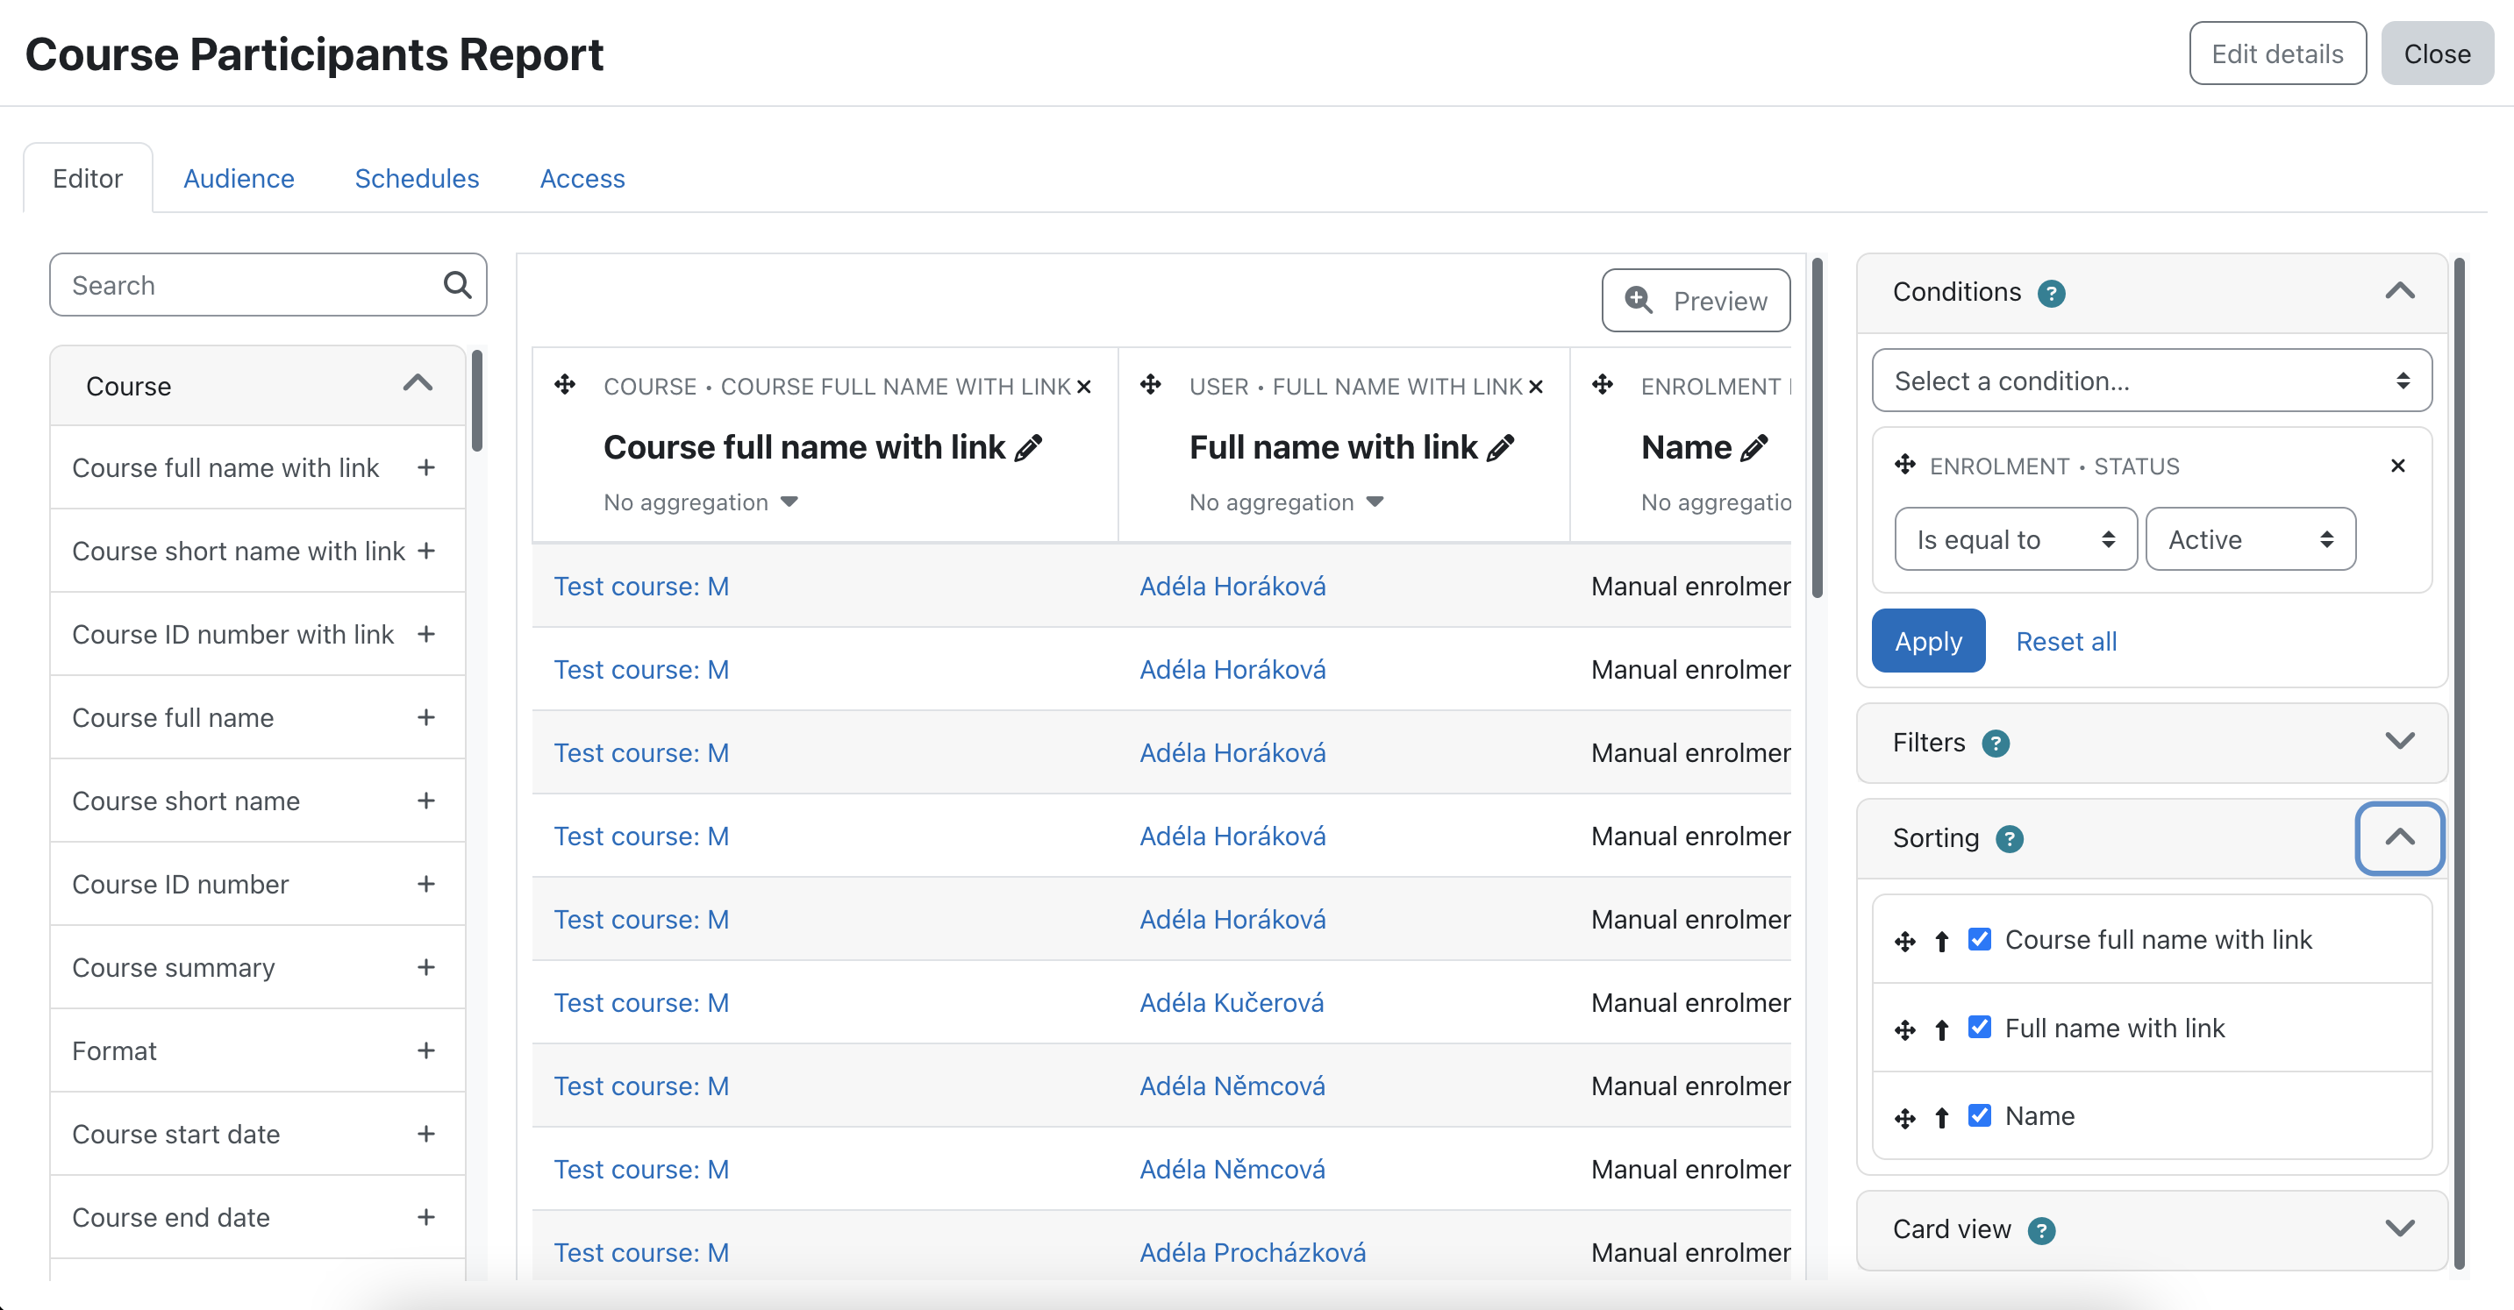Add Format column via plus icon

(425, 1050)
